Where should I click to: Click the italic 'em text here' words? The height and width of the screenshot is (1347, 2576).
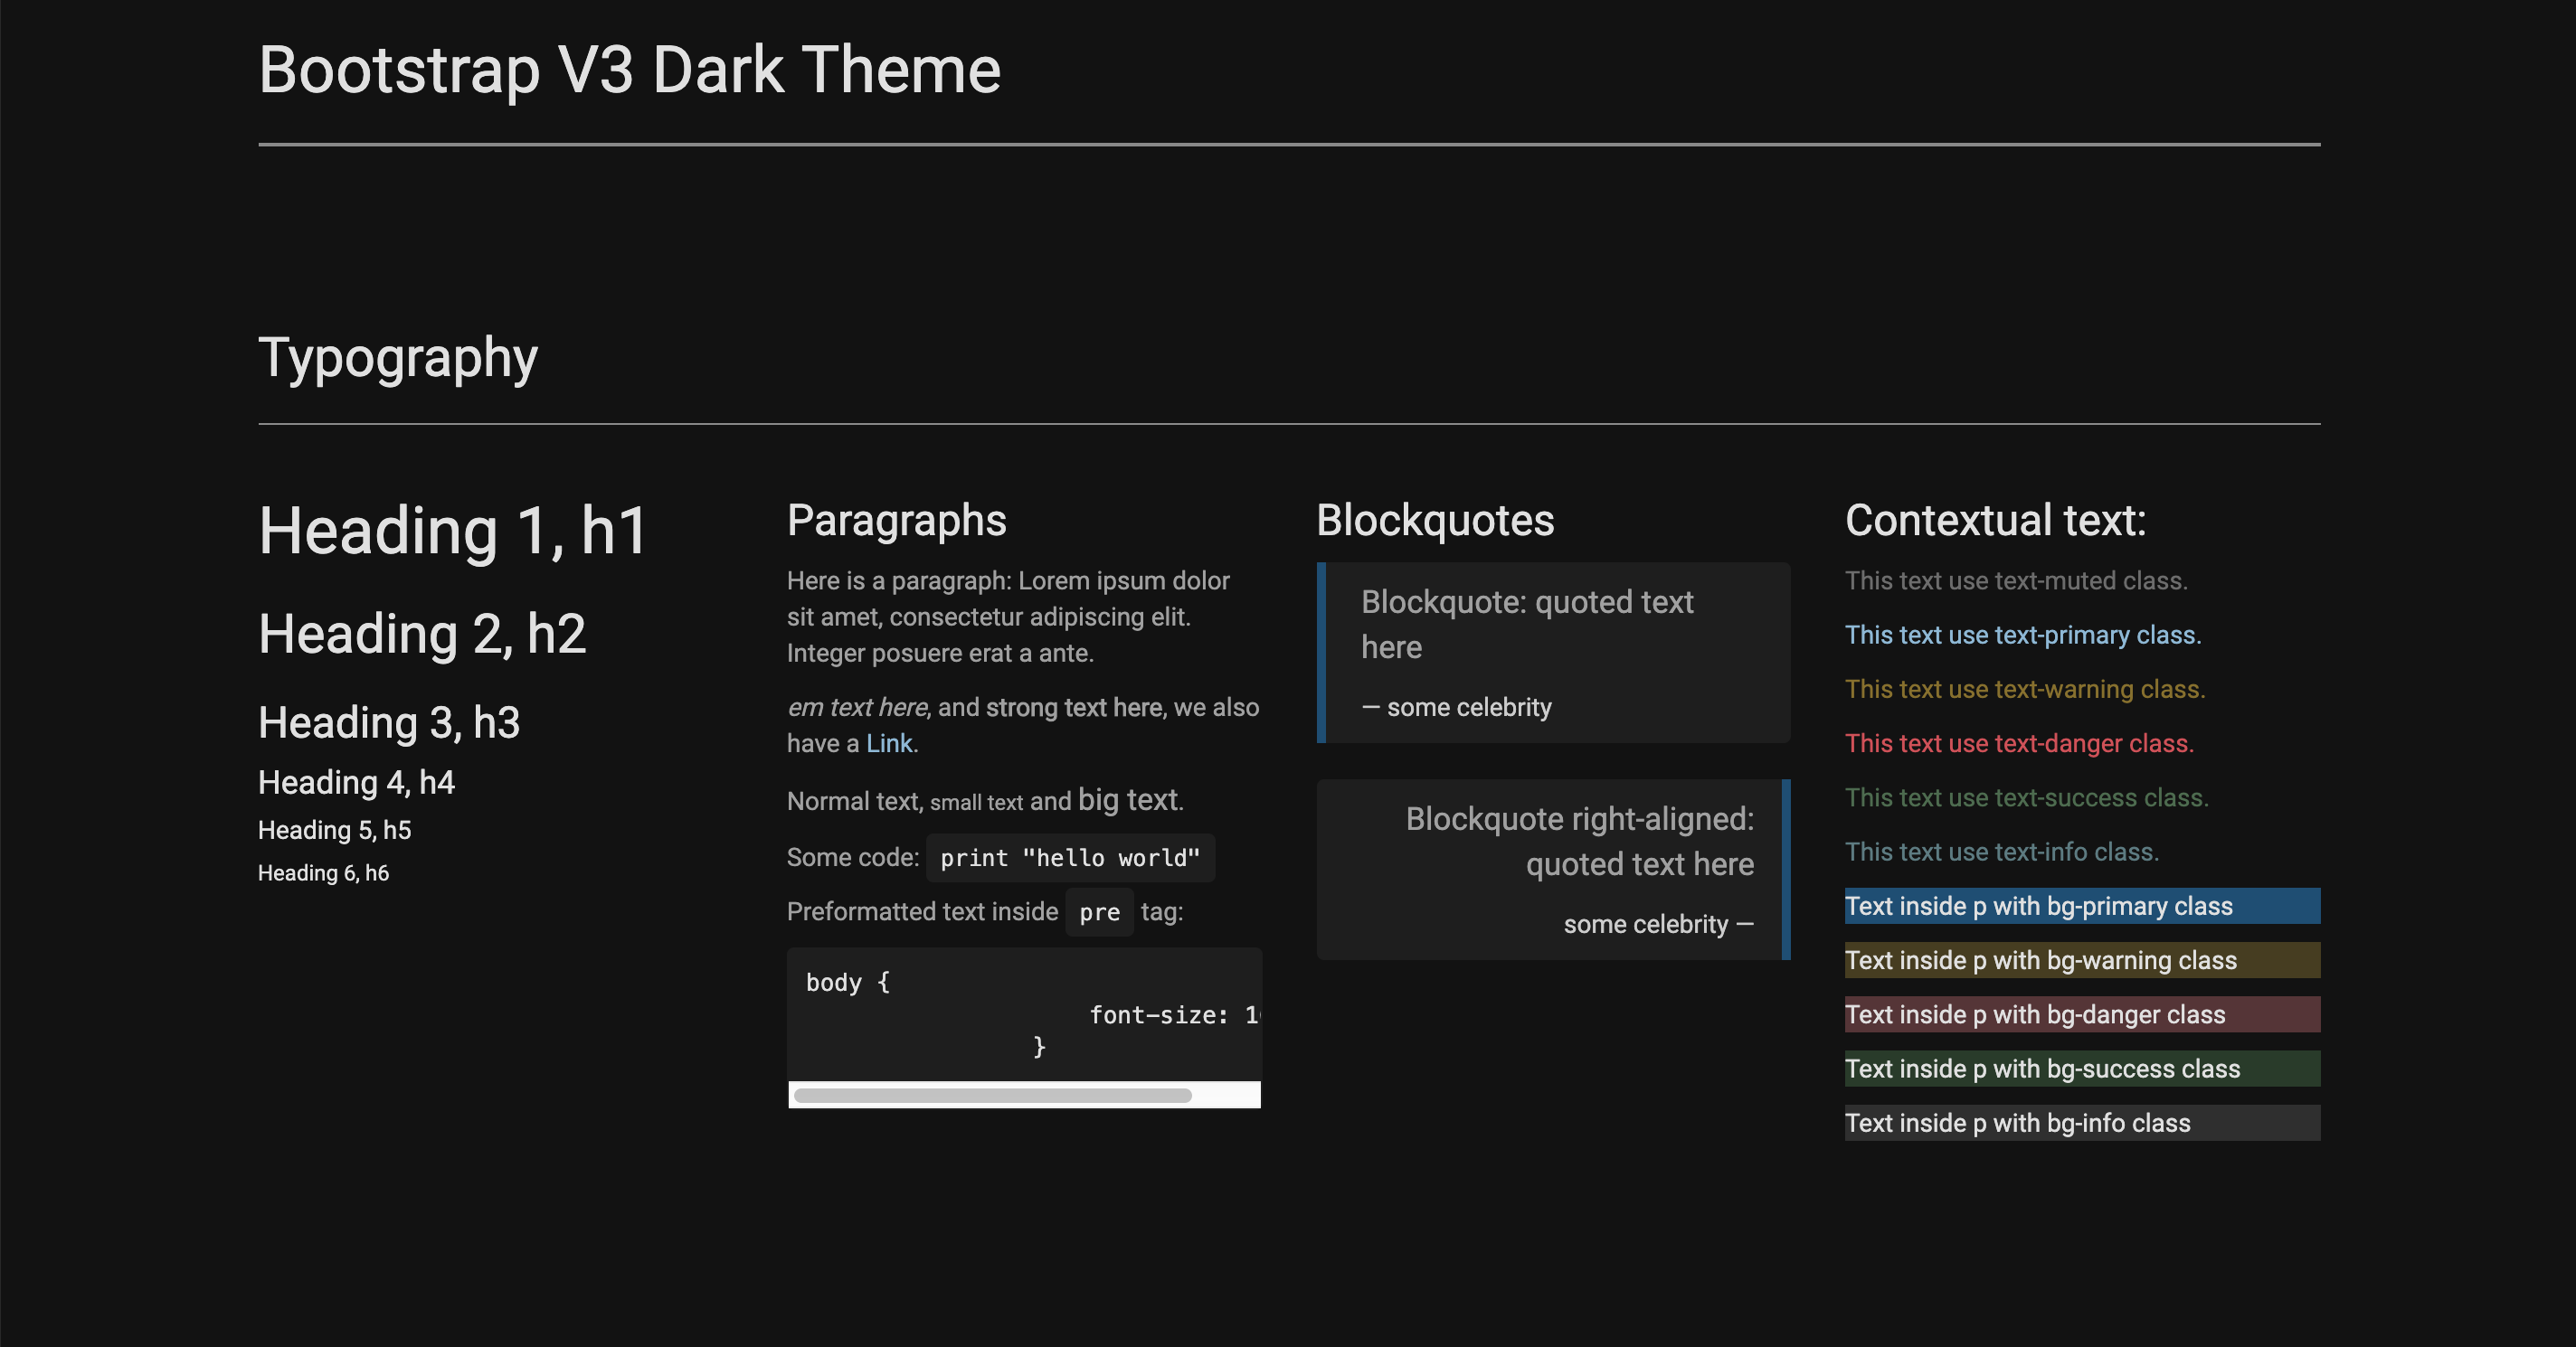click(x=857, y=708)
